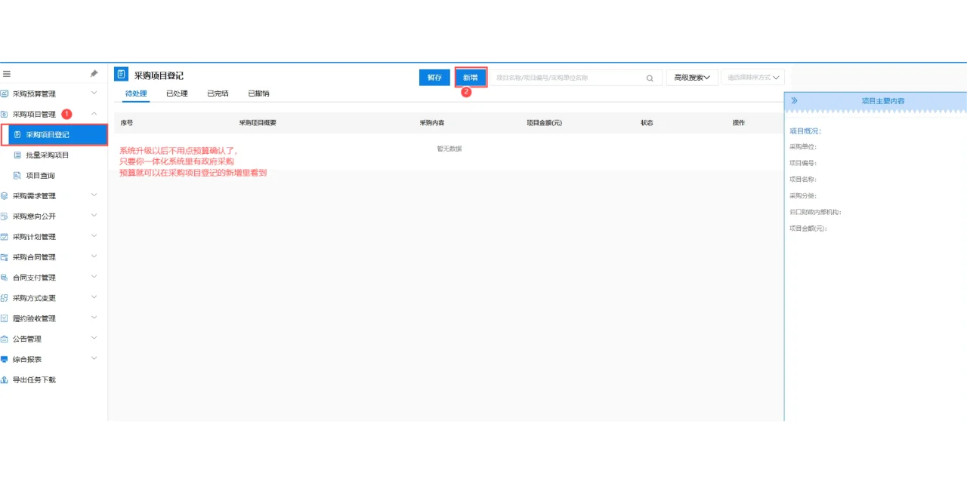Viewport: 967px width, 482px height.
Task: Click the 合同支付管理 coins icon
Action: pyautogui.click(x=5, y=278)
